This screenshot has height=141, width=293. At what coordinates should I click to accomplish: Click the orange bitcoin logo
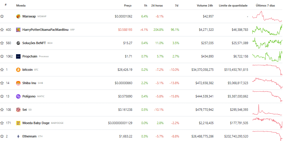[18, 70]
